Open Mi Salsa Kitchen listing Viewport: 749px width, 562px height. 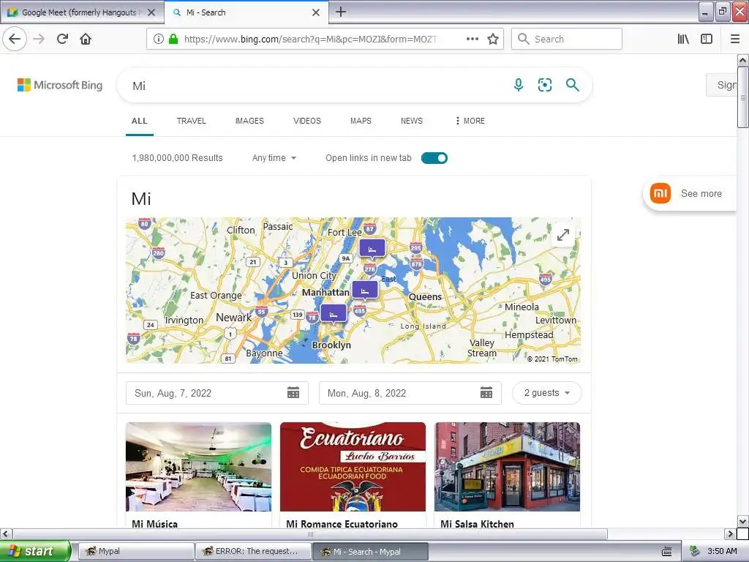pos(477,524)
